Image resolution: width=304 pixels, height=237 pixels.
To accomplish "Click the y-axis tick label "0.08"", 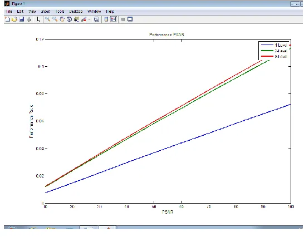I will click(x=40, y=93).
